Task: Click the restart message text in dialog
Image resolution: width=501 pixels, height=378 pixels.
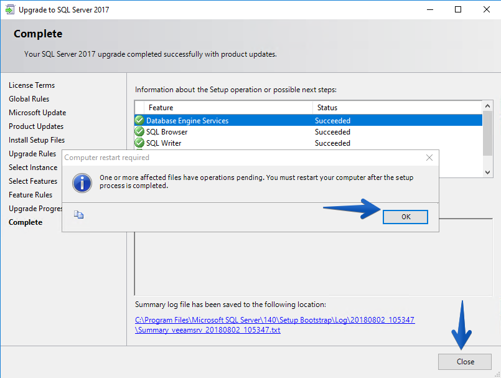Action: click(x=256, y=181)
